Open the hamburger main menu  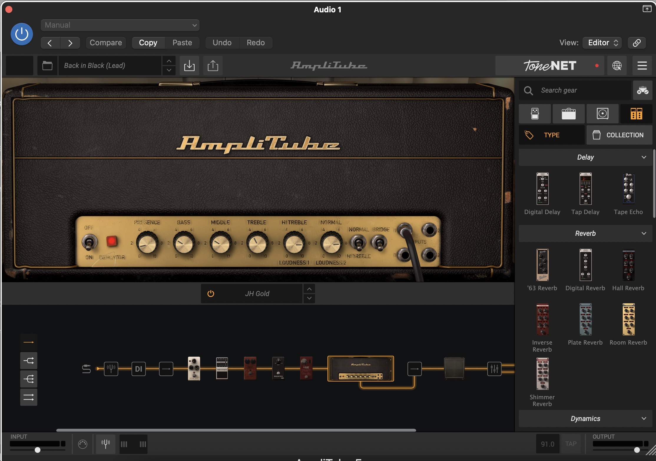tap(642, 66)
